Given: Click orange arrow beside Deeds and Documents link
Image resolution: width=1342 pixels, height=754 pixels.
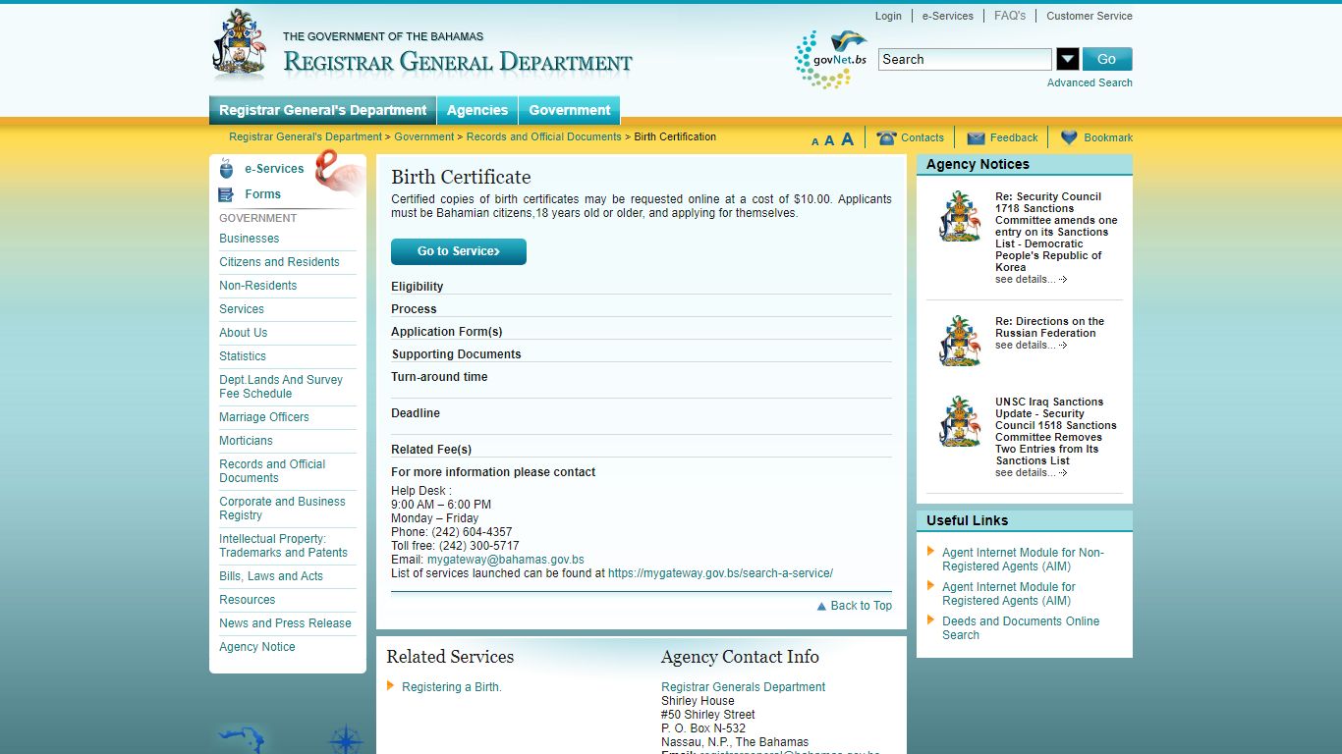Looking at the screenshot, I should pos(930,620).
